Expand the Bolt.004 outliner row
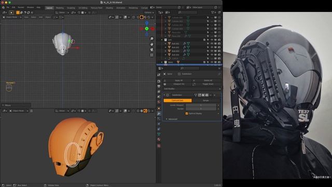Image resolution: width=332 pixels, height=187 pixels. coord(165,55)
